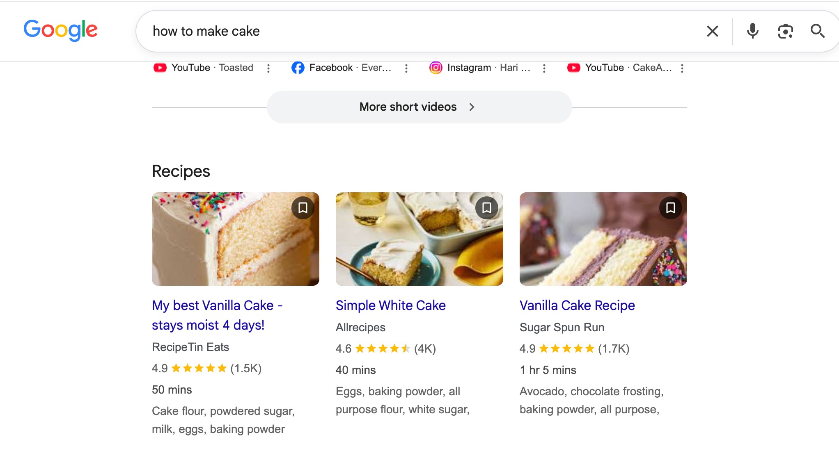Screen dimensions: 839x451
Task: Expand More short videos
Action: 419,107
